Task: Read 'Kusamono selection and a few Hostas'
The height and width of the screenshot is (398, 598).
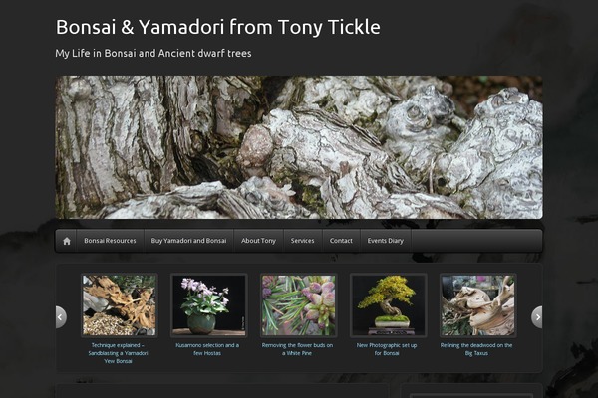Action: pyautogui.click(x=207, y=349)
